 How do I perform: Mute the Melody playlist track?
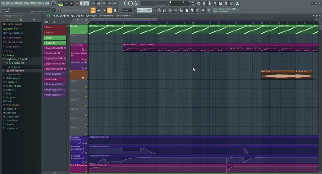click(86, 32)
